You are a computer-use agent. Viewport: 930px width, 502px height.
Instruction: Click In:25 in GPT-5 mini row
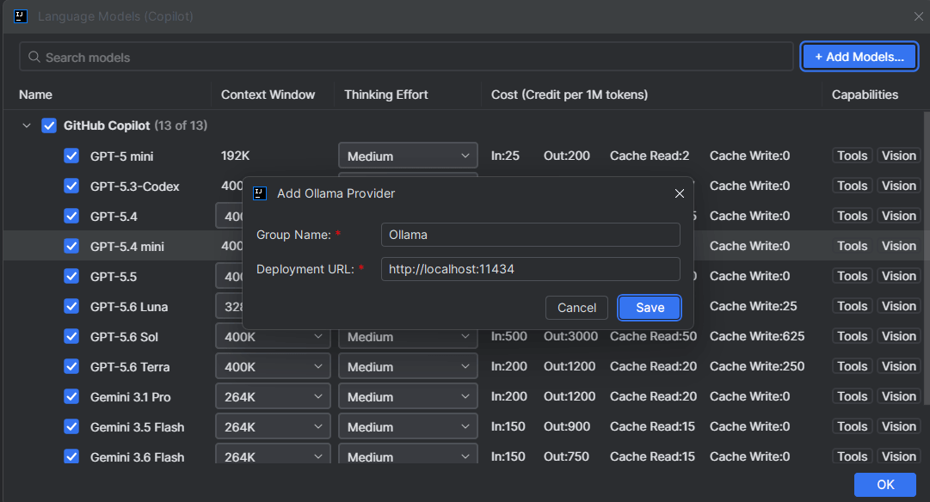click(x=505, y=156)
